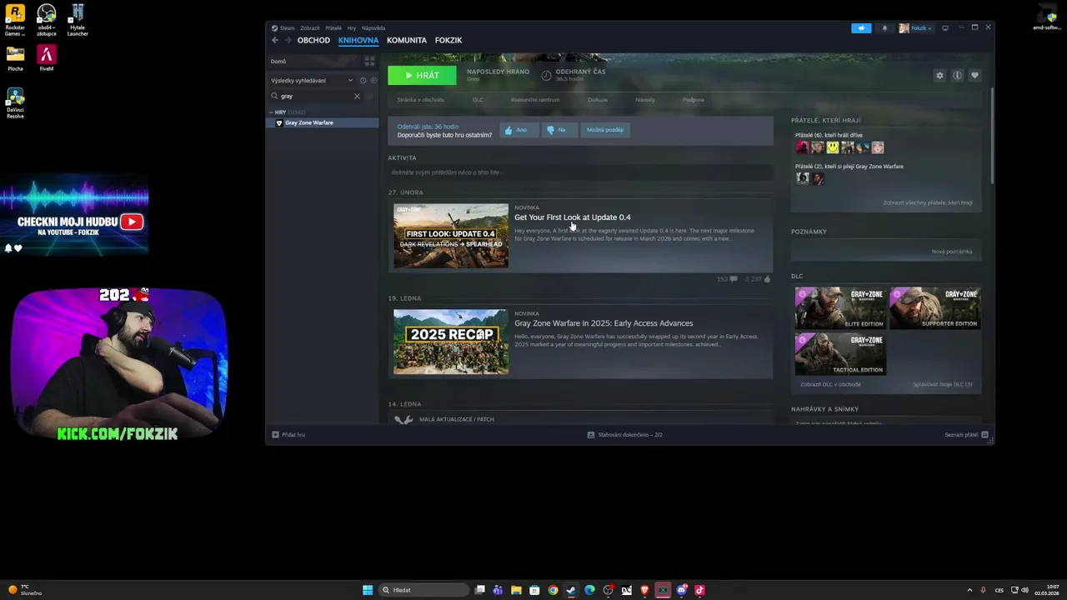Click the green HRÁT play button
1067x600 pixels.
[x=422, y=75]
